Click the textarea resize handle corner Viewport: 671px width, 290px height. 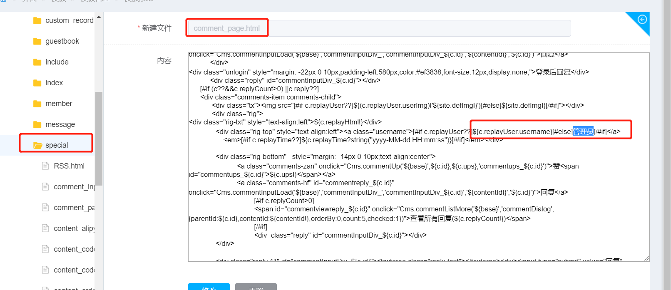pyautogui.click(x=646, y=258)
